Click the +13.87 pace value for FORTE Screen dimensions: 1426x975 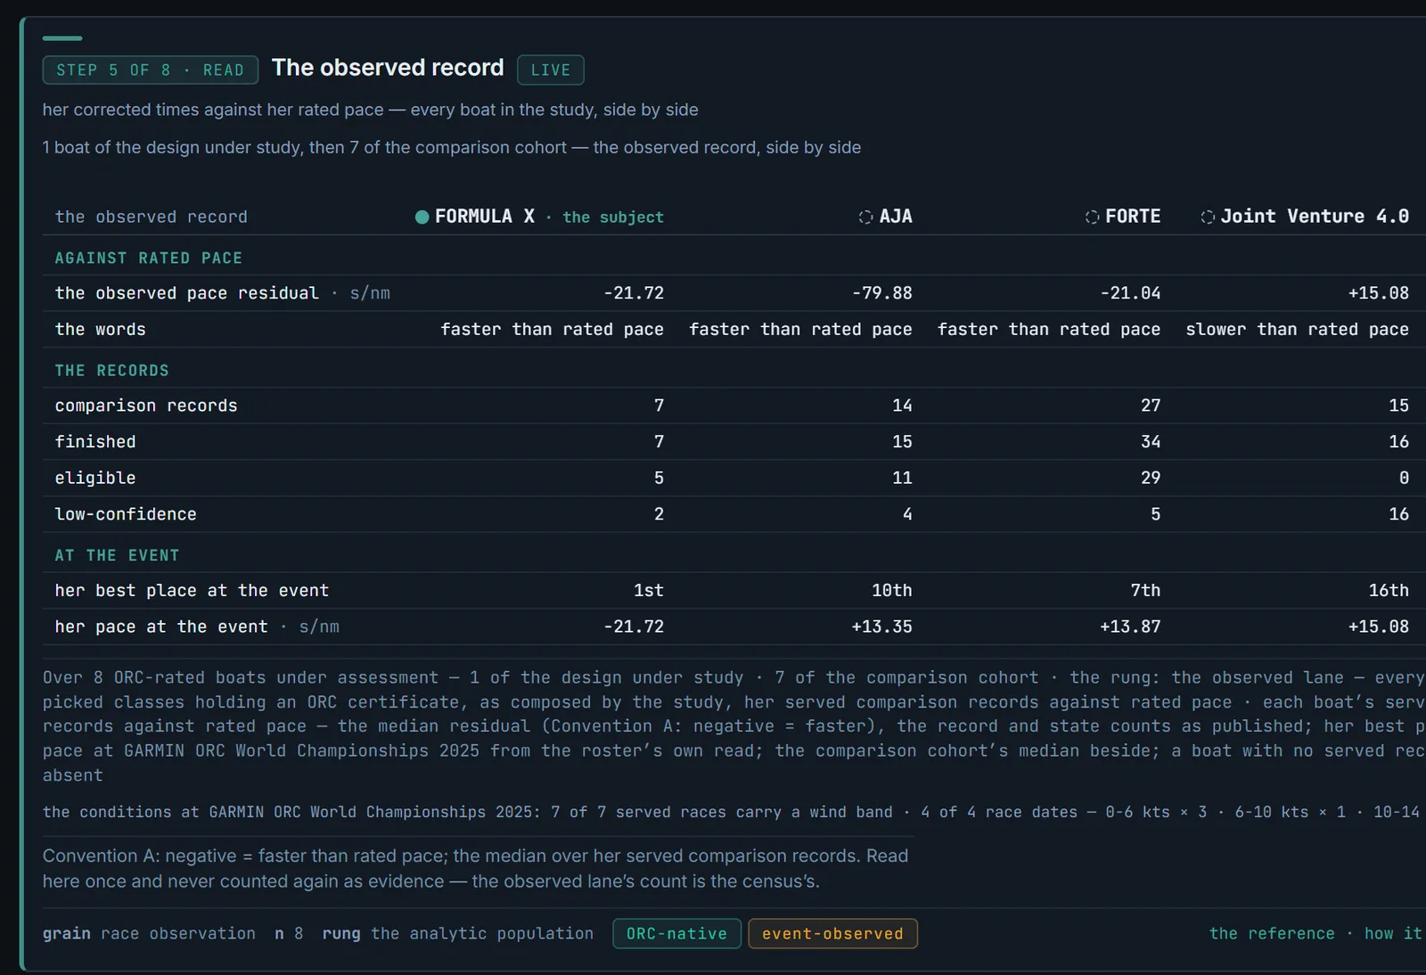pos(1130,627)
